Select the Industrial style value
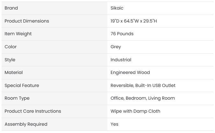Viewport: 215px width, 133px height. click(121, 60)
